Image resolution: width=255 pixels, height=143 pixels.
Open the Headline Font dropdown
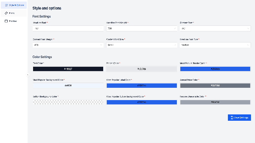pos(68,28)
